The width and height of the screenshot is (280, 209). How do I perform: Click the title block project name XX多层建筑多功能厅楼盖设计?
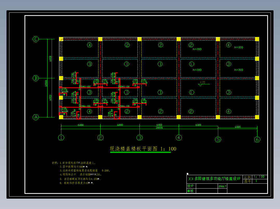coord(214,178)
